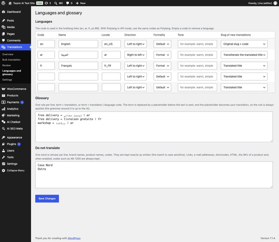Click the AI Chatbot sidebar icon

tap(3, 122)
